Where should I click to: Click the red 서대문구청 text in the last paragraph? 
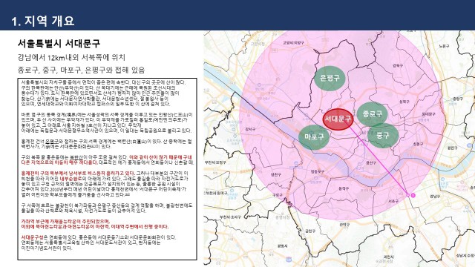click(x=33, y=237)
